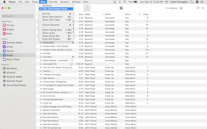Screen dimensions: 207x129
Task: Choose Show Filter Field
Action: click(56, 20)
